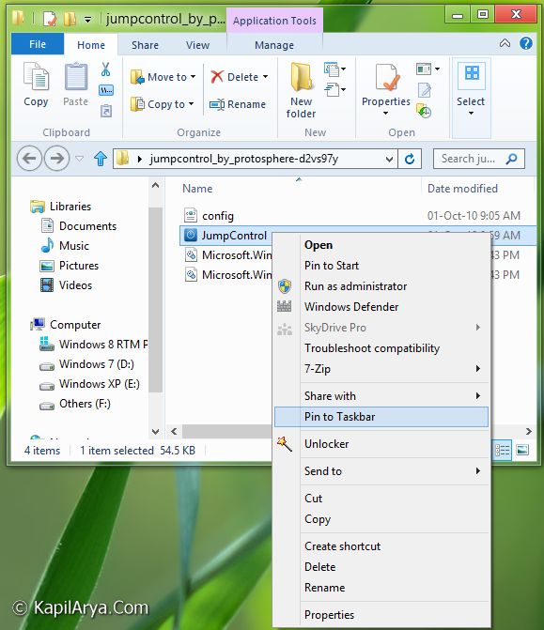The image size is (544, 630).
Task: Choose Create shortcut in context menu
Action: click(x=381, y=546)
